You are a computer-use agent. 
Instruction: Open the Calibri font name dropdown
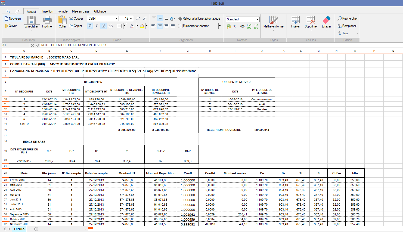coord(116,18)
